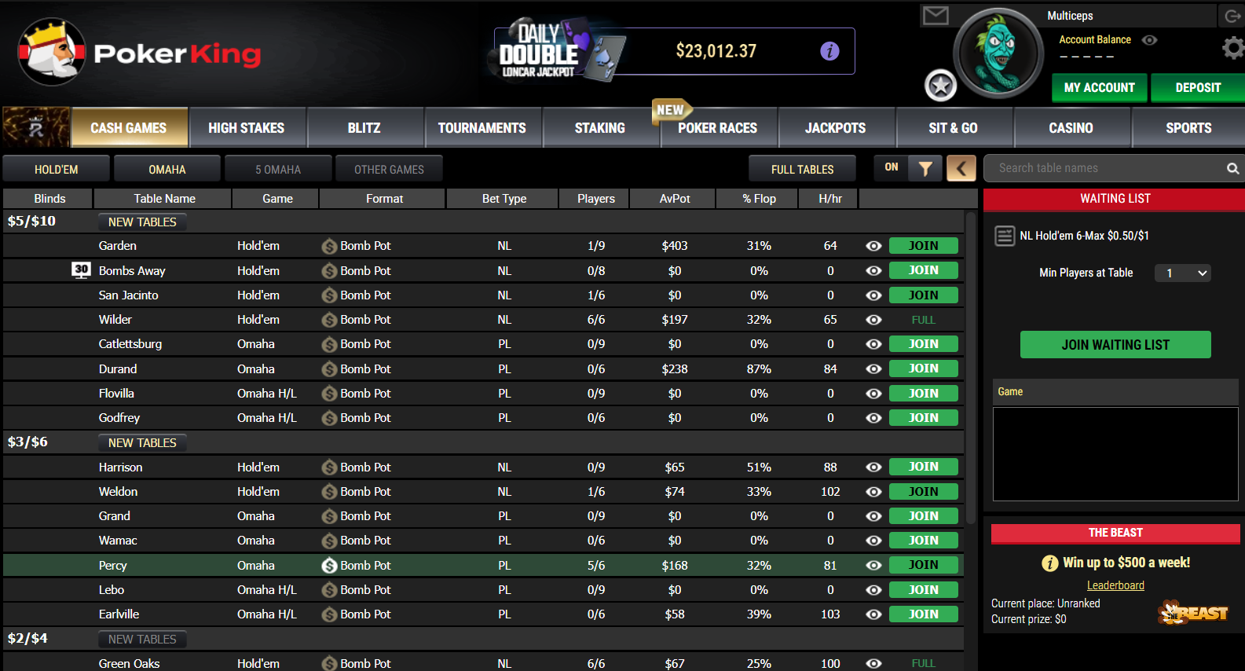
Task: Toggle account balance visibility eye
Action: coord(1149,40)
